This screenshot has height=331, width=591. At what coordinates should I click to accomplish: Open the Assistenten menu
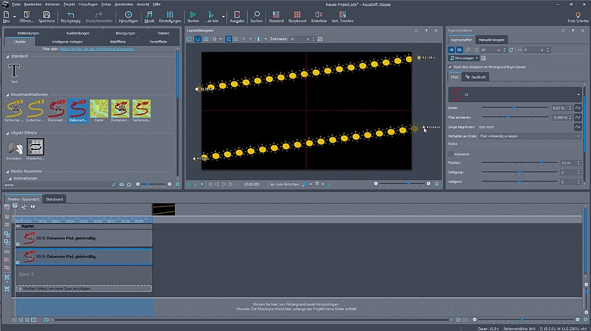[122, 4]
